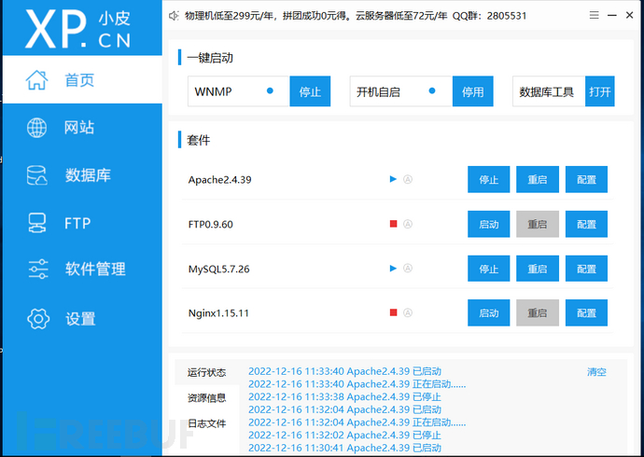Click the speaker announcement icon
The height and width of the screenshot is (457, 644).
pos(174,16)
